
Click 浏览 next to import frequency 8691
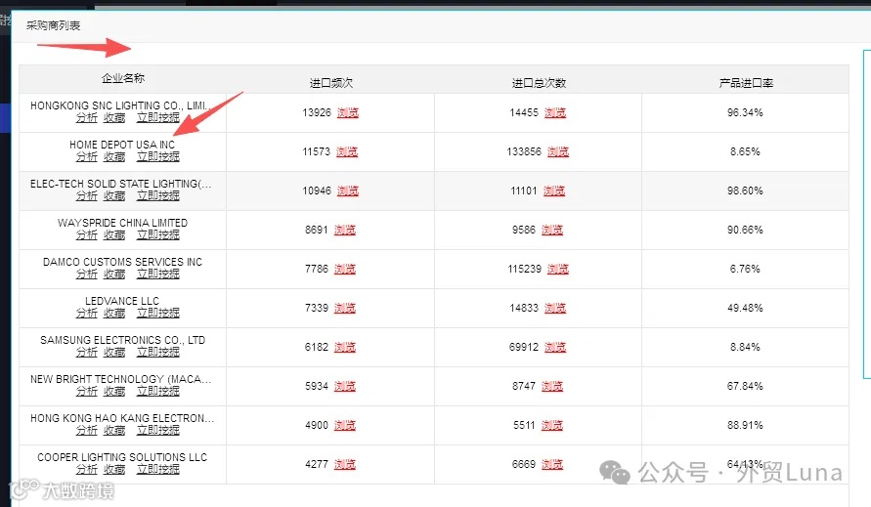click(x=345, y=230)
